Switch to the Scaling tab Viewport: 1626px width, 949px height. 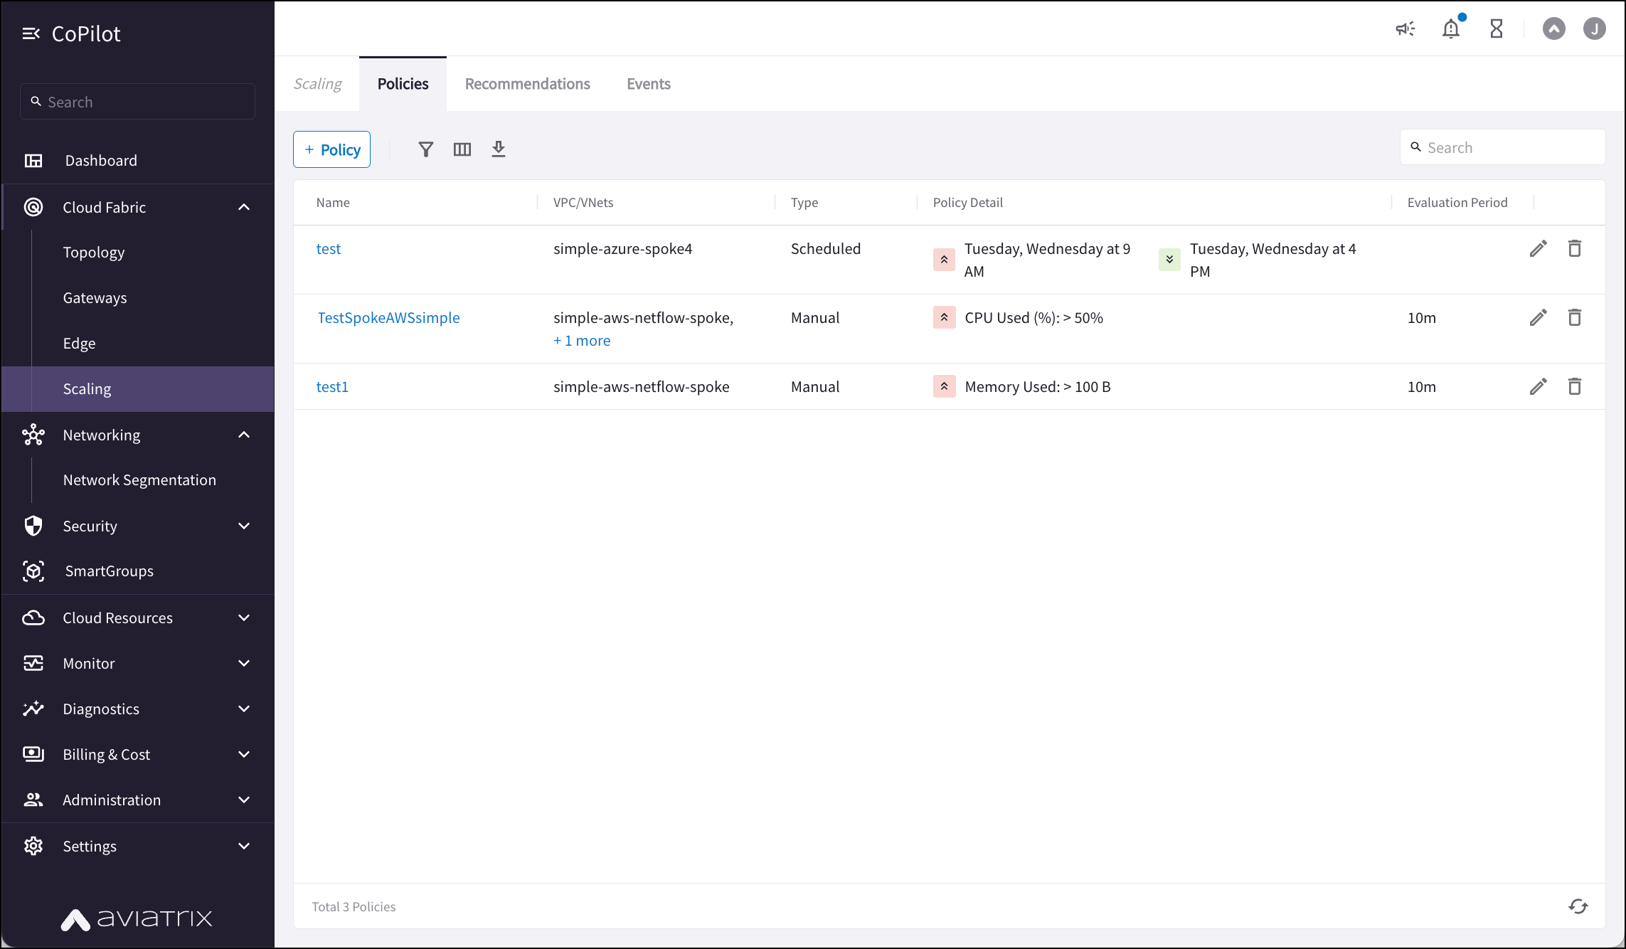point(319,83)
